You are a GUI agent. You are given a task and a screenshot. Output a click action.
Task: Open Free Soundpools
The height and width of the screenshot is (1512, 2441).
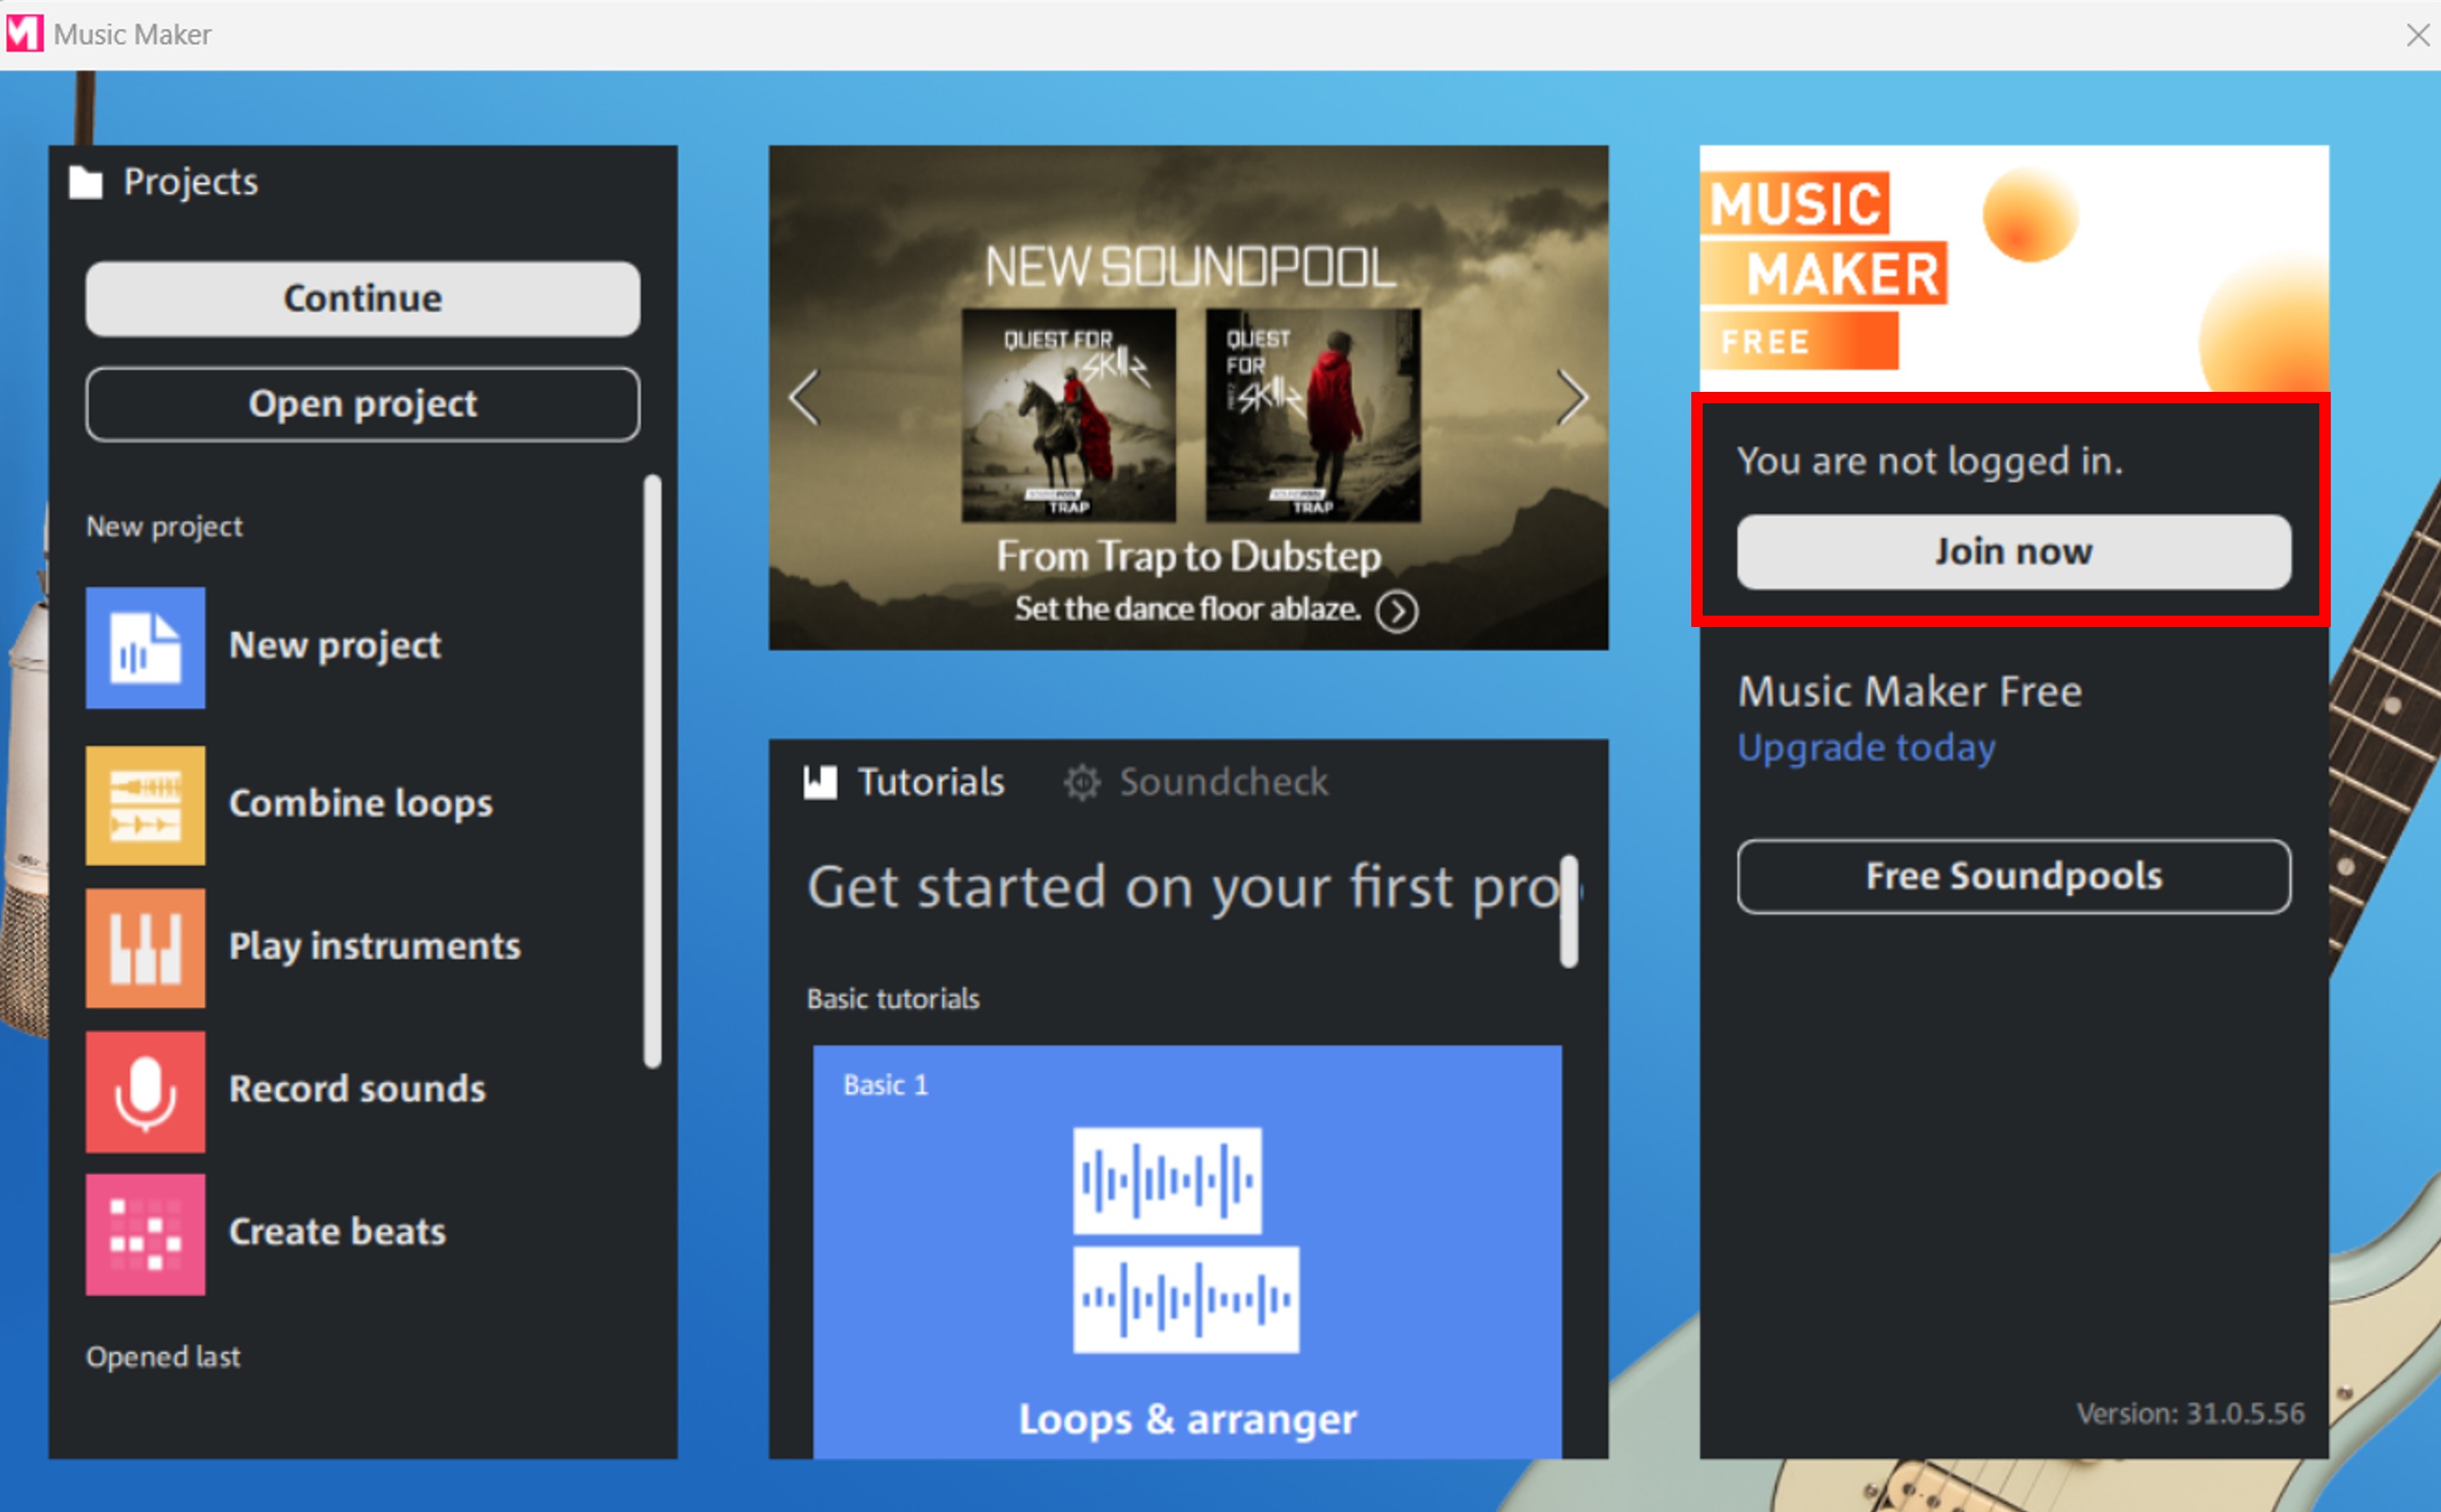[2013, 876]
